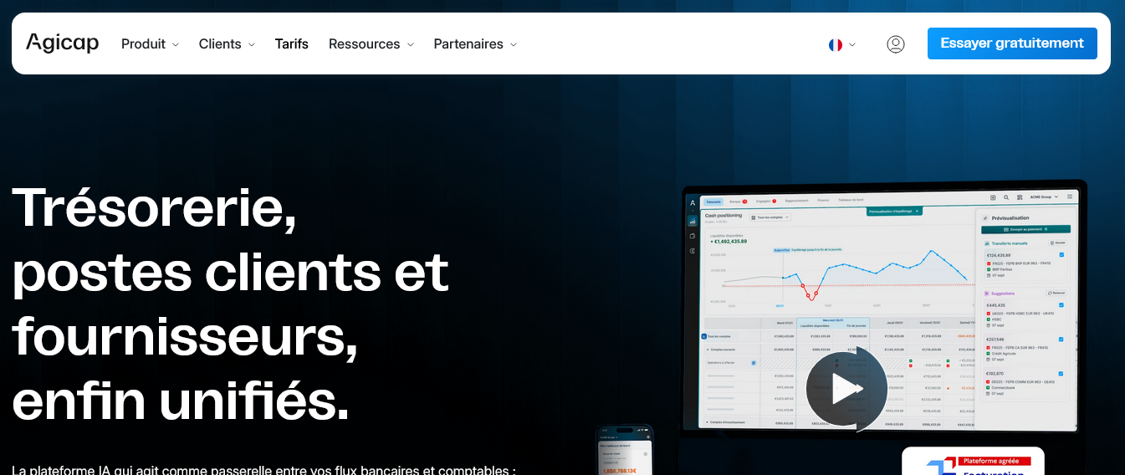Open the French flag language selector
This screenshot has width=1125, height=475.
pyautogui.click(x=842, y=44)
